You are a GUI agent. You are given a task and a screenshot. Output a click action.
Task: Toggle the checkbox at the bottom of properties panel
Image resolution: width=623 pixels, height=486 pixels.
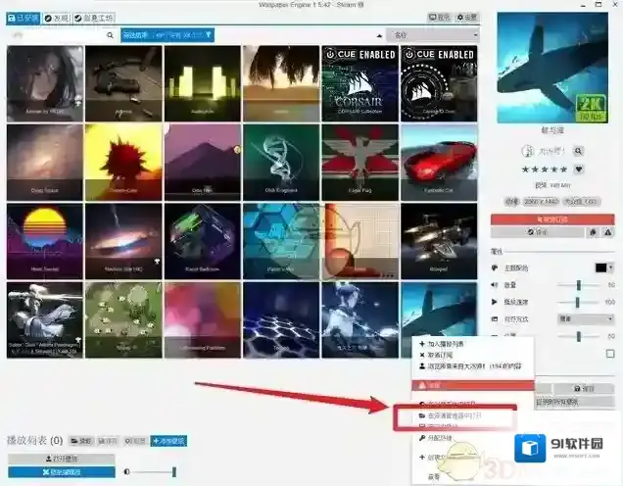coord(610,353)
